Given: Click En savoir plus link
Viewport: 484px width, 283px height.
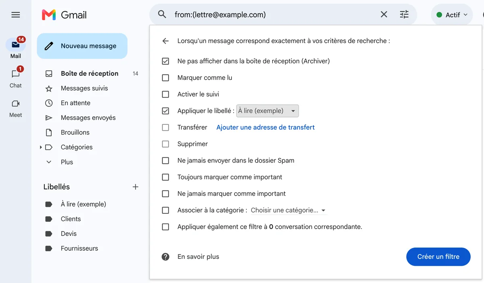Looking at the screenshot, I should [x=198, y=256].
